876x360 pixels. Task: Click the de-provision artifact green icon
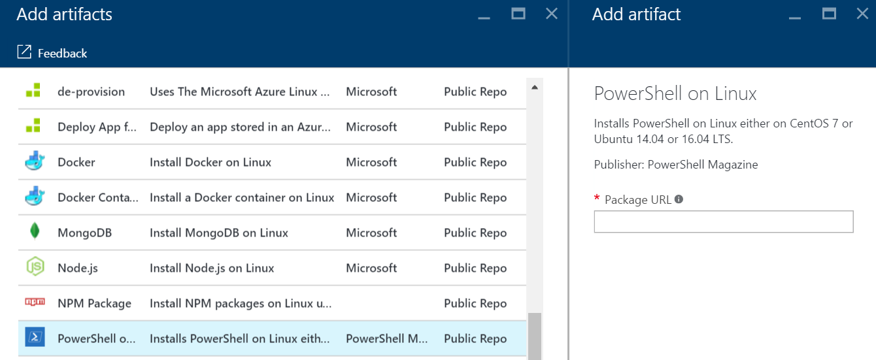(34, 91)
